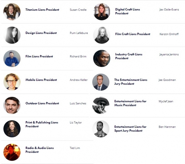Click Liz Taylor's portrait image

click(12, 129)
